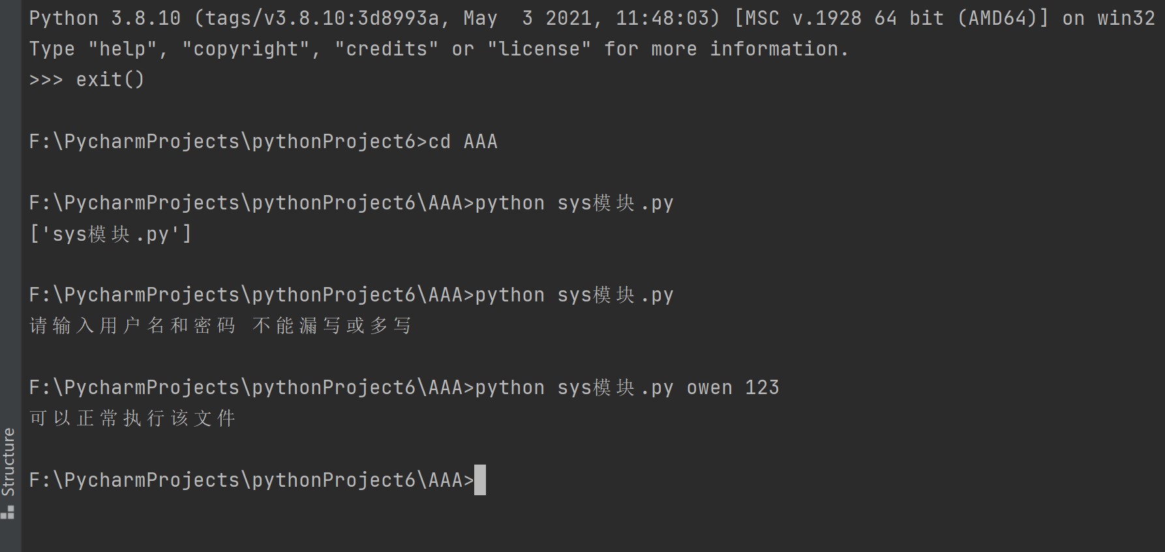Click the word "help" in the banner
The height and width of the screenshot is (552, 1165).
122,49
